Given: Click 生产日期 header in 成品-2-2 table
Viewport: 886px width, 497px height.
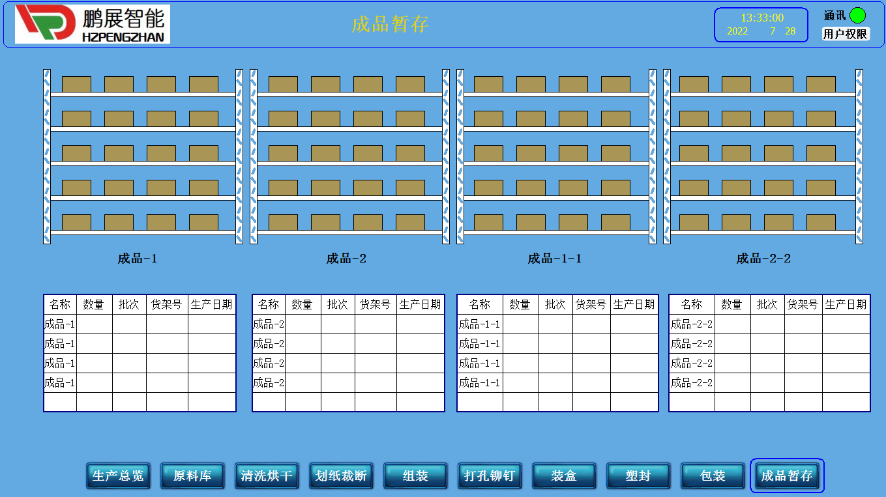Looking at the screenshot, I should 846,304.
